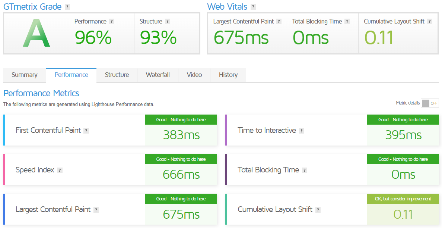Toggle the Metric details switch
Screen dimensions: 442x228
point(430,103)
